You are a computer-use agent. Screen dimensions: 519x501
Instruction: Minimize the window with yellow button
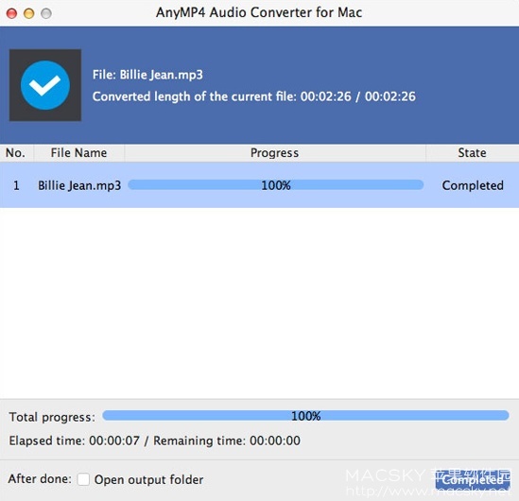point(29,13)
